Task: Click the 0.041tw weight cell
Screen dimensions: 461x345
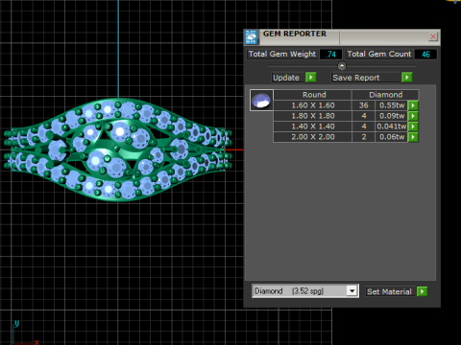Action: pos(392,126)
